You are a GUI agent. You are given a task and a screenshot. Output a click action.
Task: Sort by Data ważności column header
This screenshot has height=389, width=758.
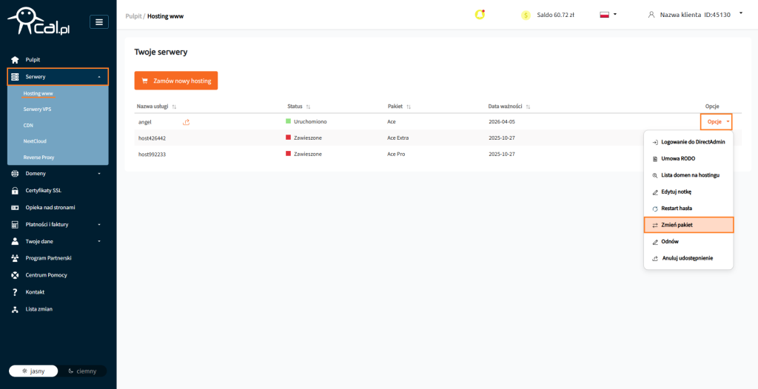509,106
